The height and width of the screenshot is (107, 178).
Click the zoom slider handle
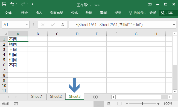(142, 103)
